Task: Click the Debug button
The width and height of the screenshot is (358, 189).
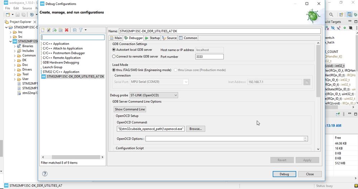Action: coord(284,174)
